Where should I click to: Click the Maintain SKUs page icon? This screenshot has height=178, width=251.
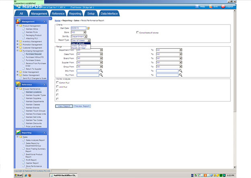coord(23,29)
